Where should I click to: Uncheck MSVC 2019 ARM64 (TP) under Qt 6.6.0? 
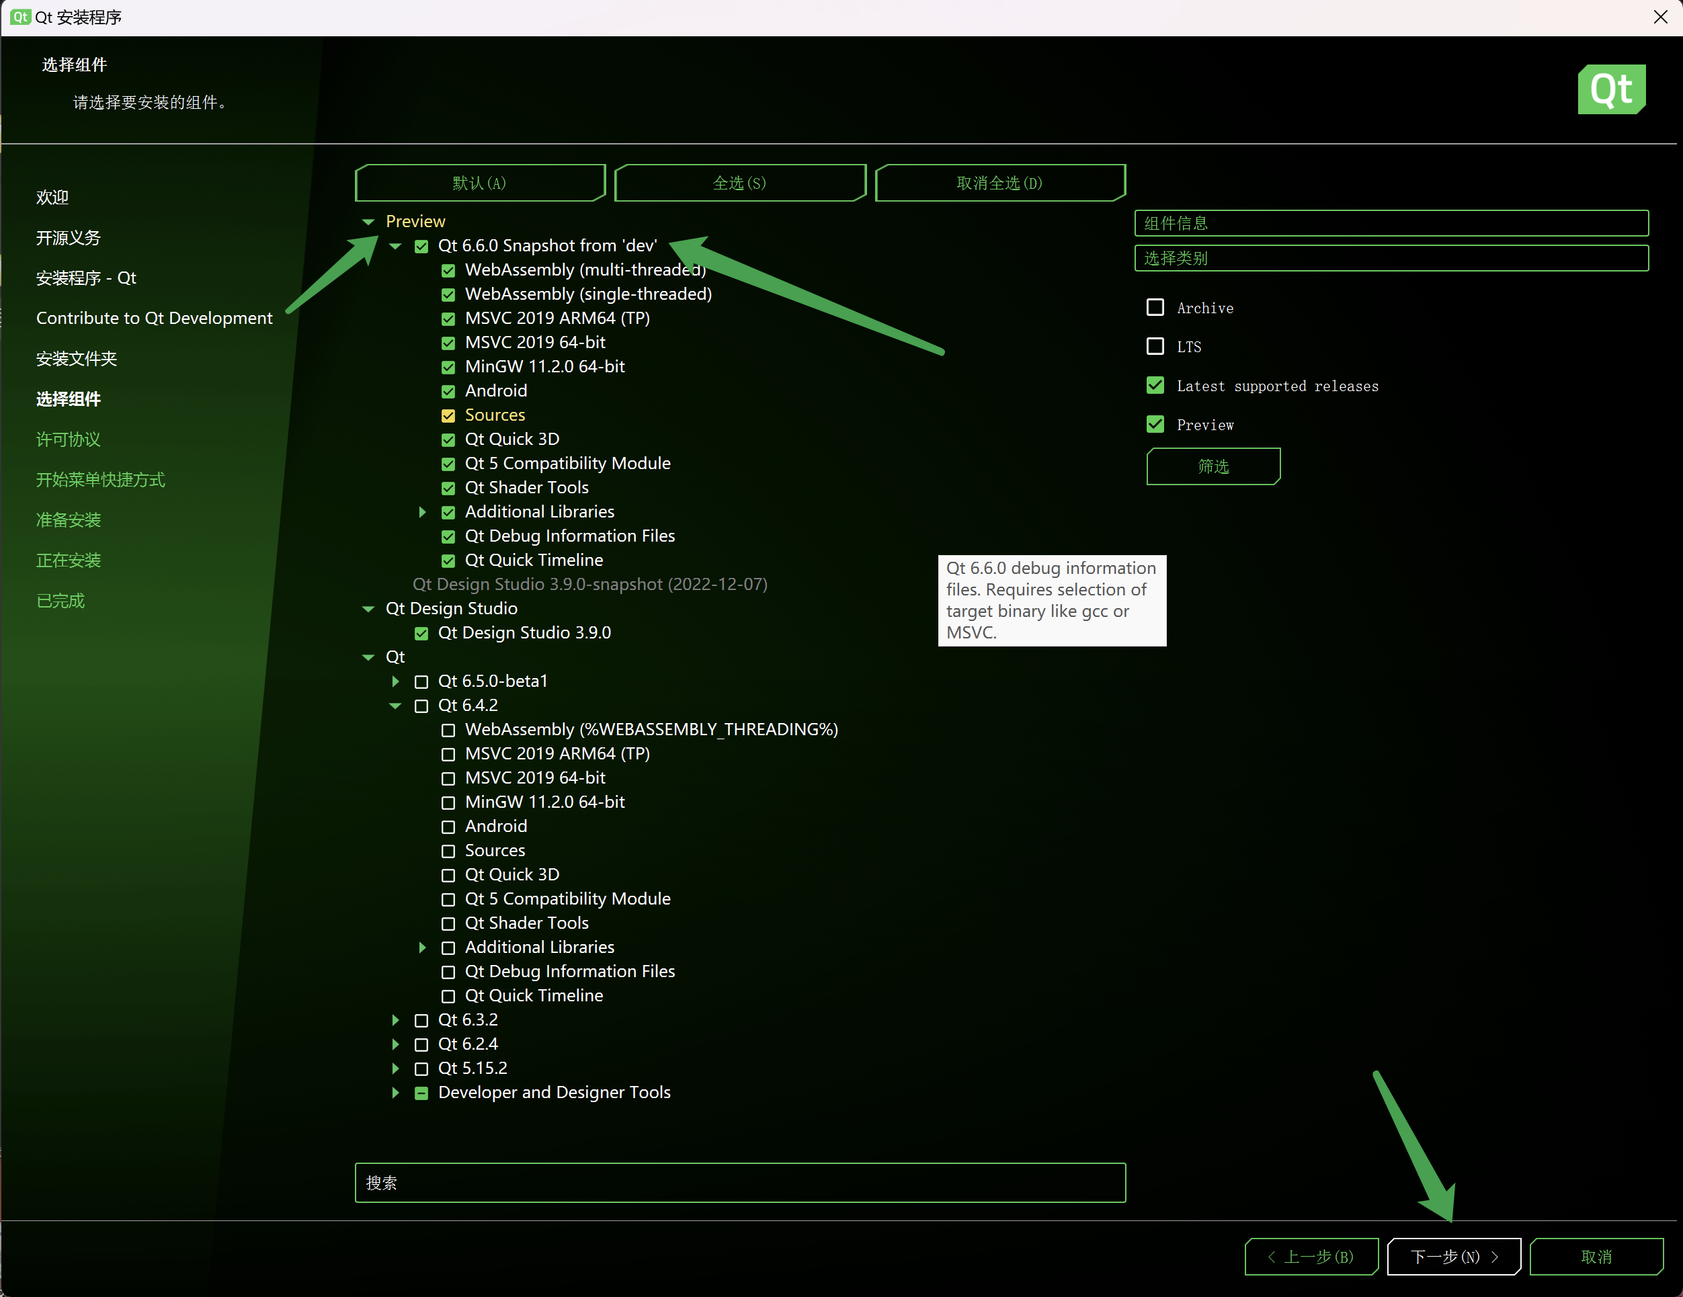coord(448,319)
